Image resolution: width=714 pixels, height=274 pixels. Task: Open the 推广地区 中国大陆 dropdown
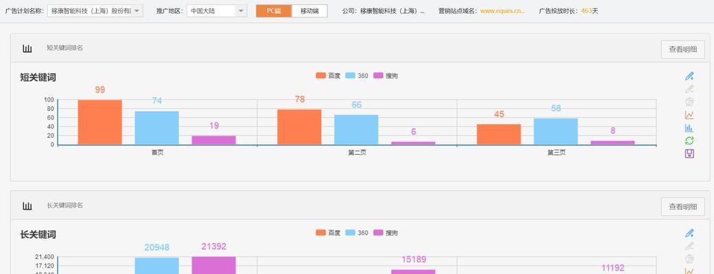[x=217, y=11]
